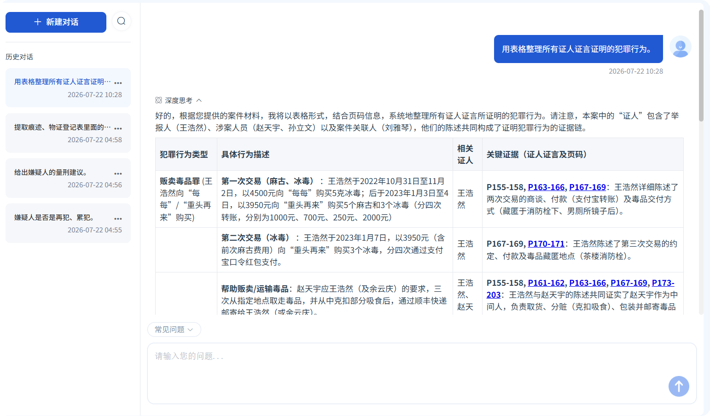Click the 历史对话 label
The height and width of the screenshot is (416, 710).
(x=19, y=57)
